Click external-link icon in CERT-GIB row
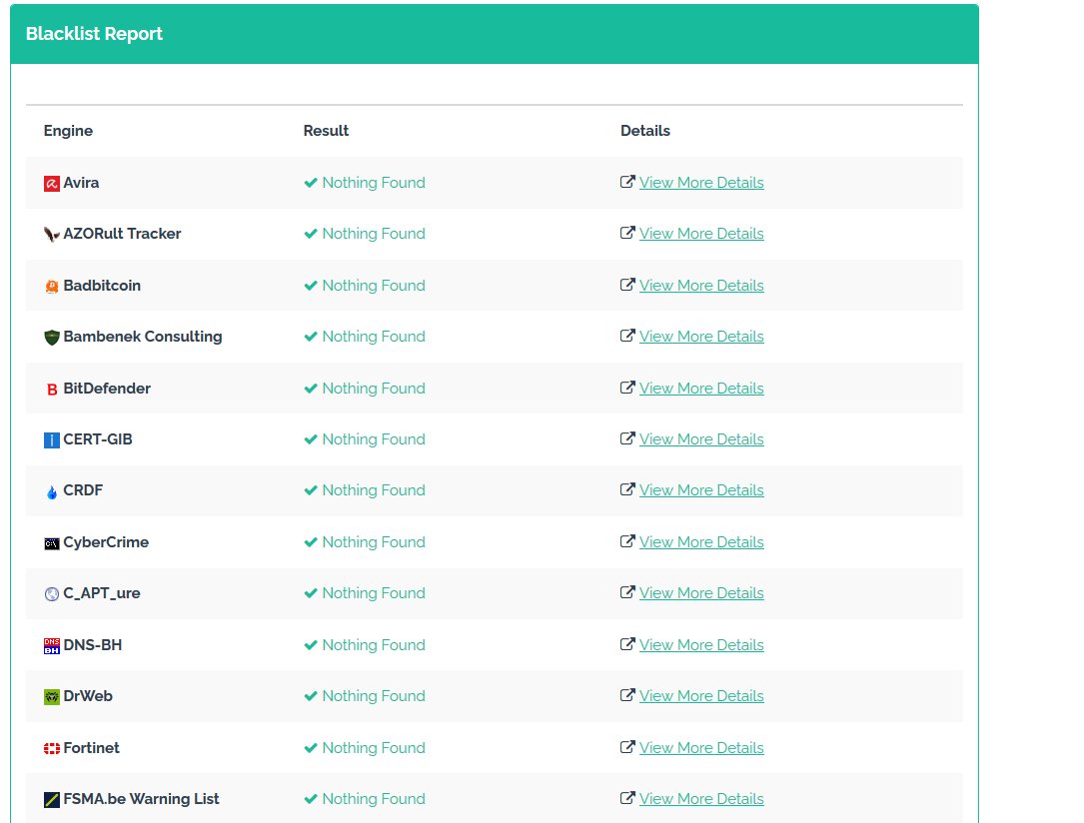The height and width of the screenshot is (823, 1084). [x=627, y=438]
